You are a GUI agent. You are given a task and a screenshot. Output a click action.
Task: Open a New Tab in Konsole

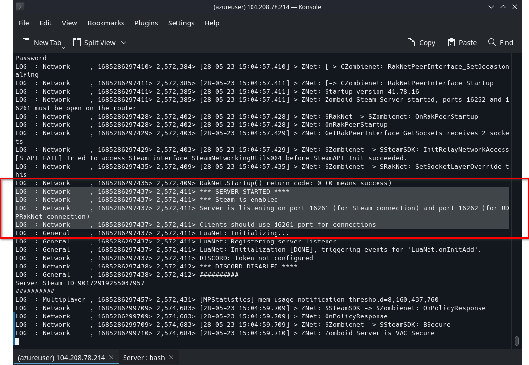pos(42,43)
